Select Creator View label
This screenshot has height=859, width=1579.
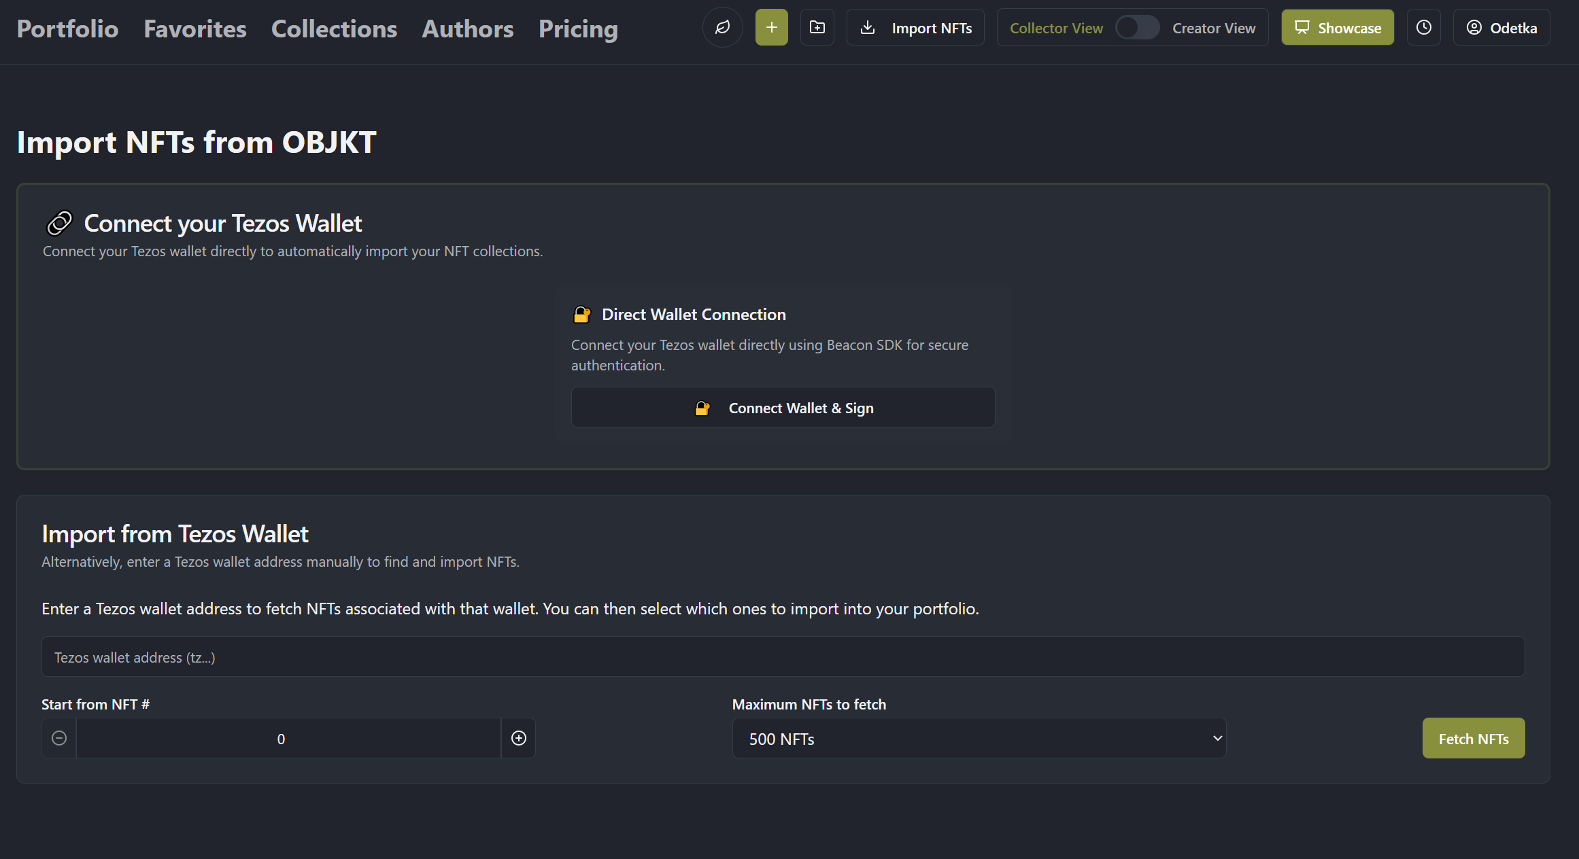pyautogui.click(x=1214, y=28)
